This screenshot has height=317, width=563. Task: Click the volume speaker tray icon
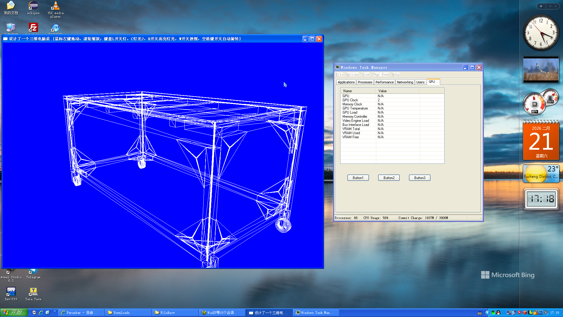click(545, 313)
